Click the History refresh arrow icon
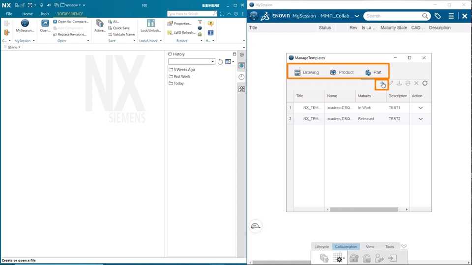 (x=220, y=62)
